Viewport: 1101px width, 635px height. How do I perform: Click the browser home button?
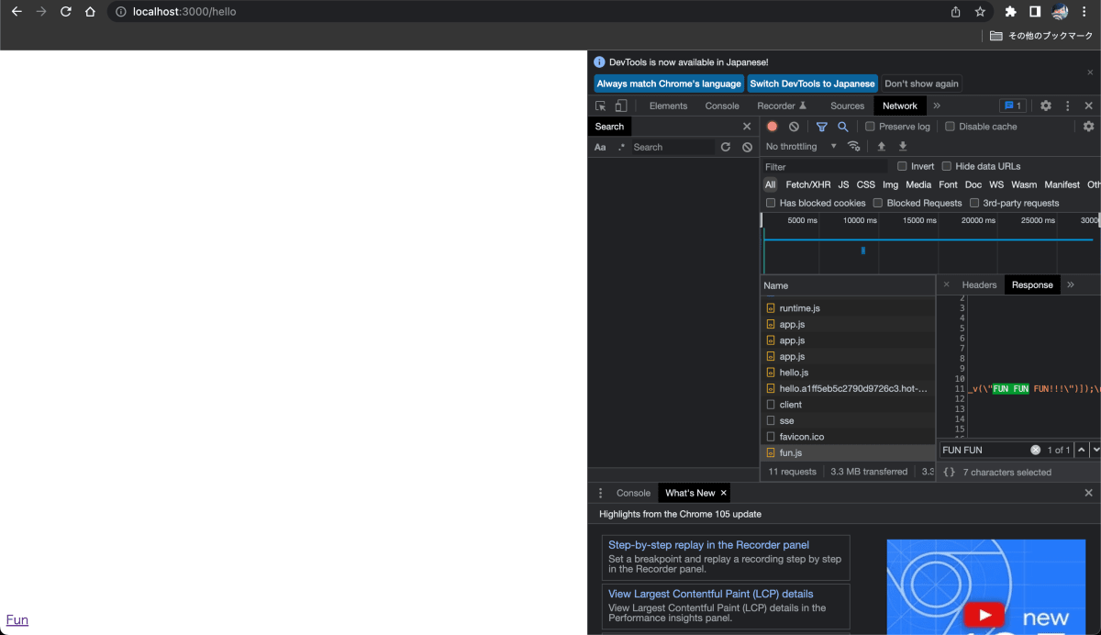coord(89,12)
